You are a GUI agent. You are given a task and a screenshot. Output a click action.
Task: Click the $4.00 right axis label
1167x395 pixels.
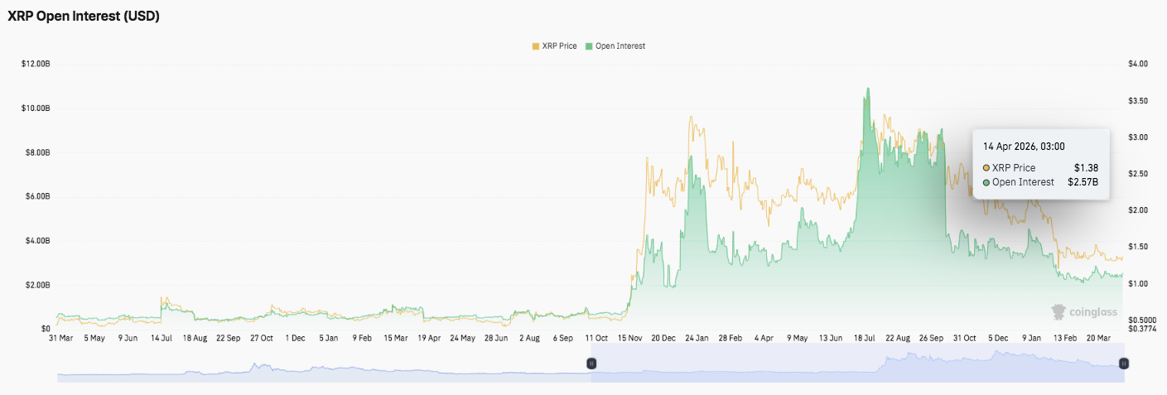pyautogui.click(x=1139, y=64)
